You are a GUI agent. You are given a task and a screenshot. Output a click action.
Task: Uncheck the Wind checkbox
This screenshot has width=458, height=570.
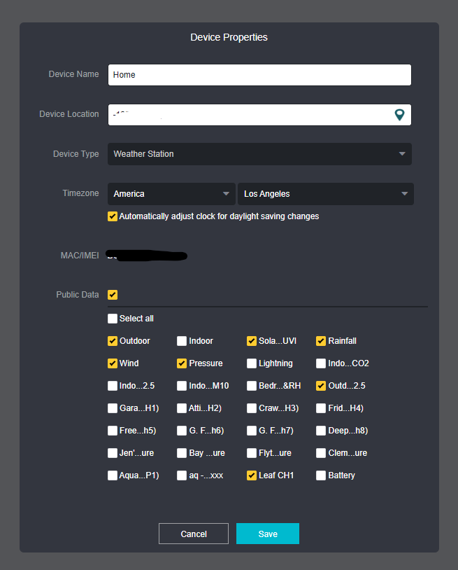point(113,363)
